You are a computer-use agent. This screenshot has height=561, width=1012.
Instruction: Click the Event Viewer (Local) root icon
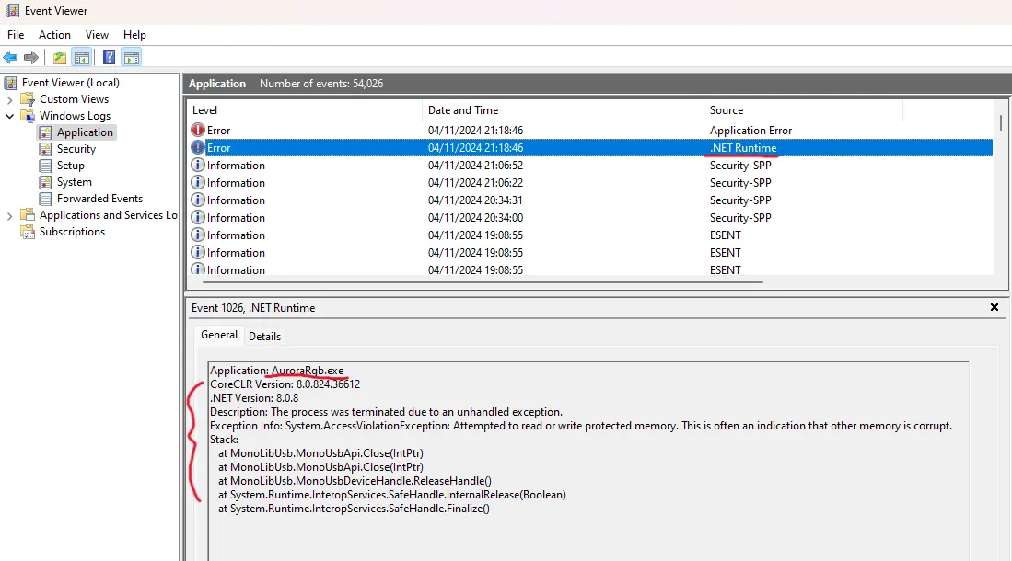(11, 82)
